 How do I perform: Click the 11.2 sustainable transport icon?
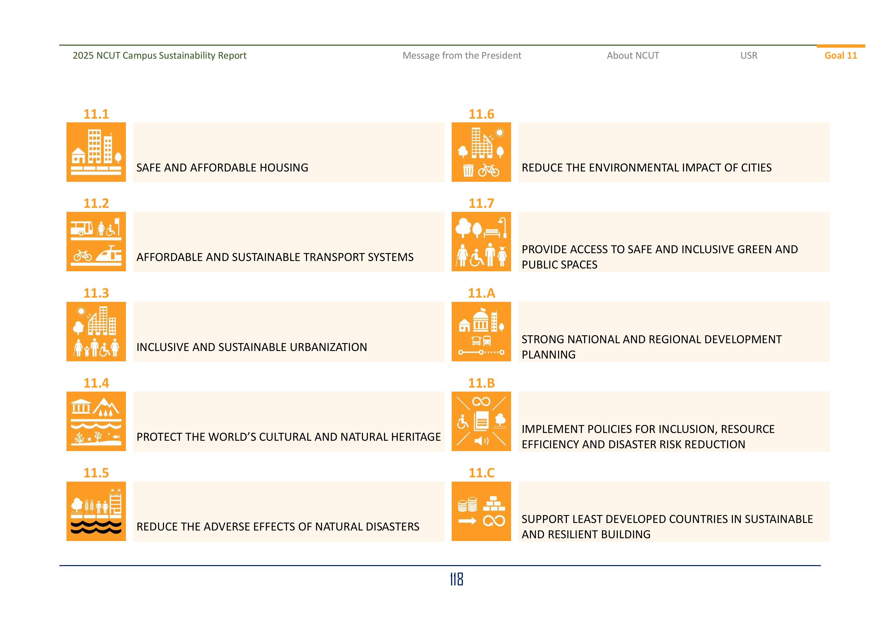pos(96,241)
